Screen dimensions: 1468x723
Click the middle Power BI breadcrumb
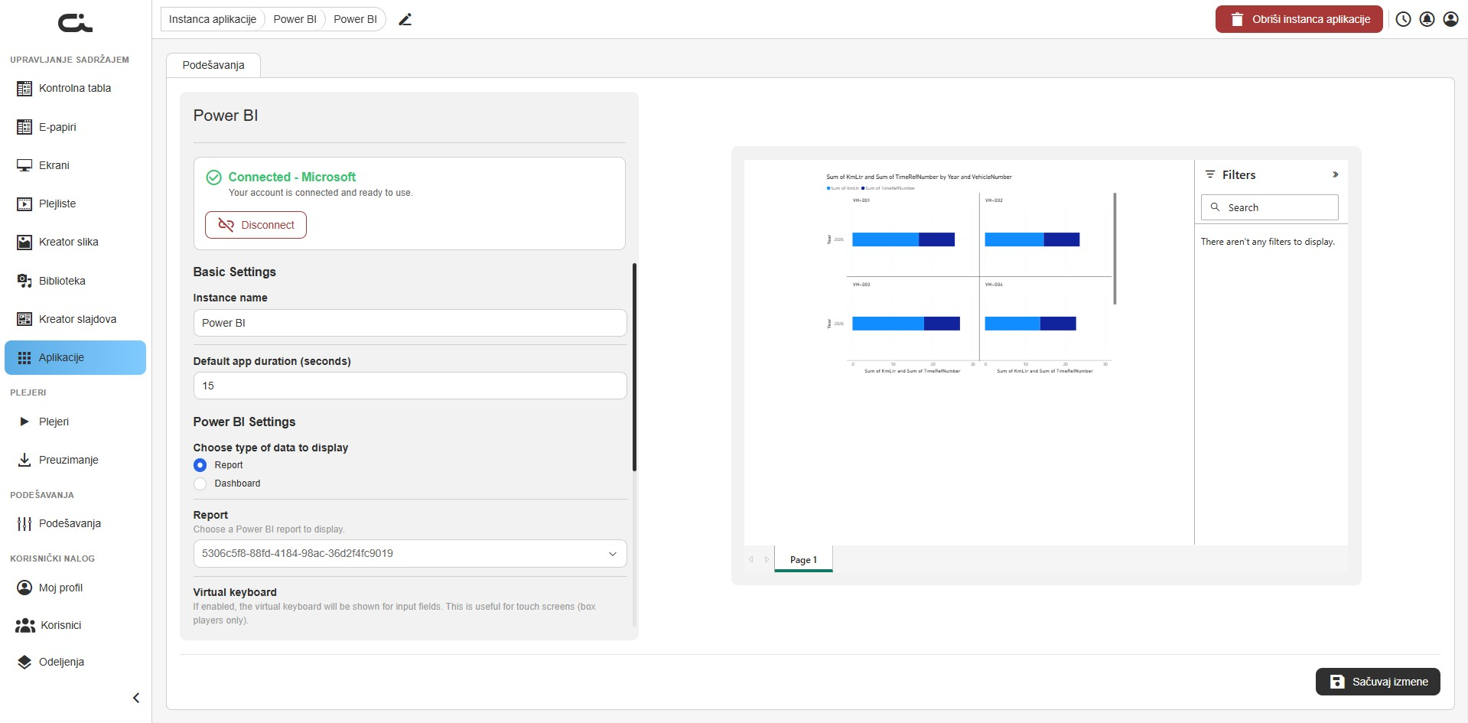(295, 19)
